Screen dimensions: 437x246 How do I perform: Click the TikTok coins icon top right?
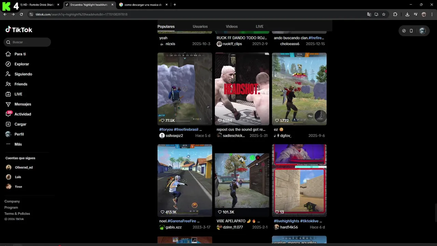(x=404, y=31)
